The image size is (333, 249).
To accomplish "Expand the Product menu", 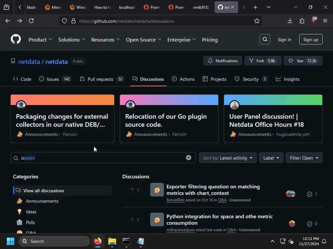I will 40,40.
